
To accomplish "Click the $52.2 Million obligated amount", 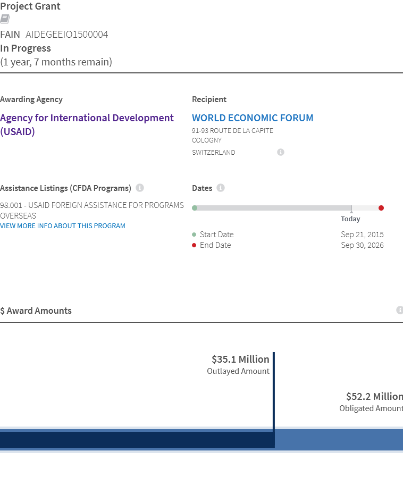I will 374,397.
